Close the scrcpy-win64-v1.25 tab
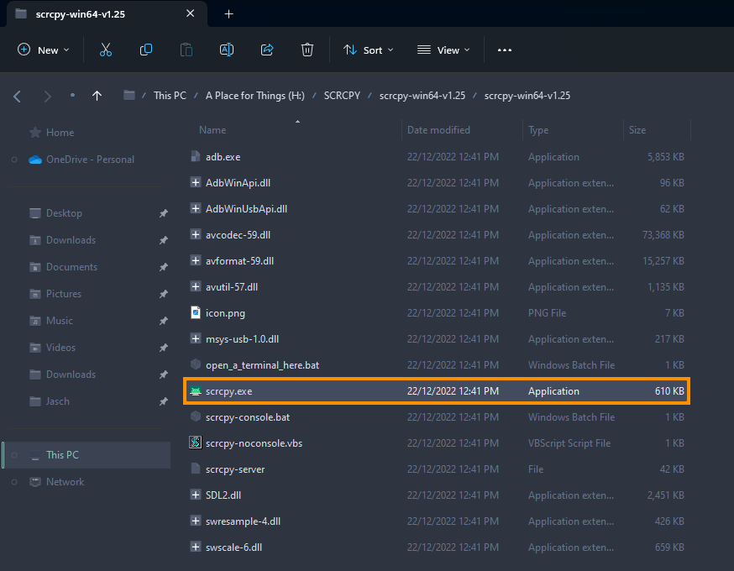Screen dimensions: 734x571 [190, 13]
